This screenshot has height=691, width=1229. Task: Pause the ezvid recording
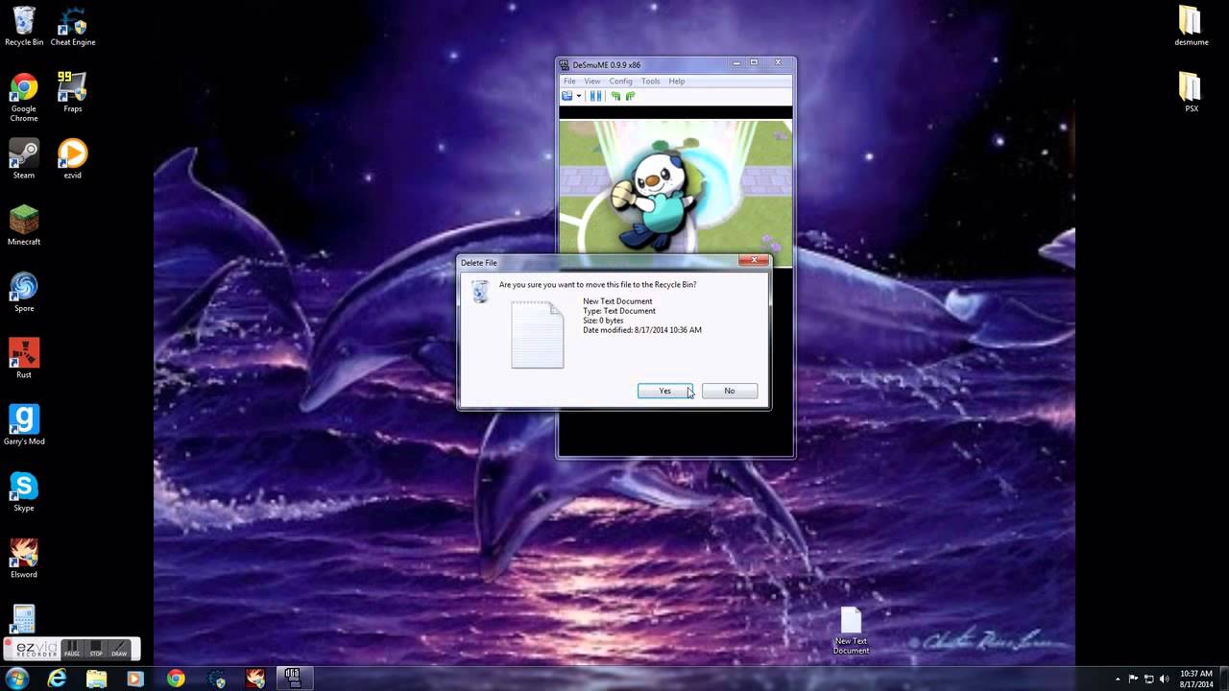pos(72,649)
